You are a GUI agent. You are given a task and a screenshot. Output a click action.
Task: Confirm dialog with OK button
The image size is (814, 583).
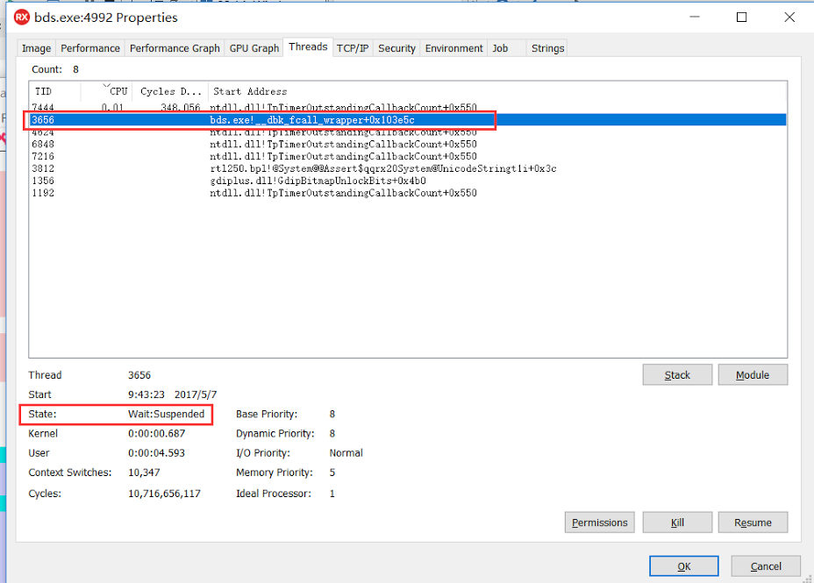point(683,566)
